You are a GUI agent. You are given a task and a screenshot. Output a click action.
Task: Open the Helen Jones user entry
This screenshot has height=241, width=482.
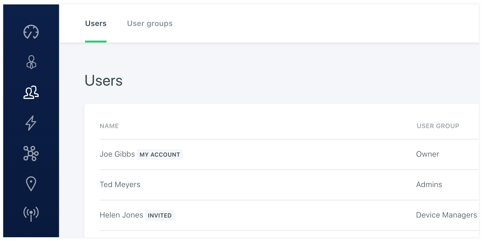coord(121,215)
